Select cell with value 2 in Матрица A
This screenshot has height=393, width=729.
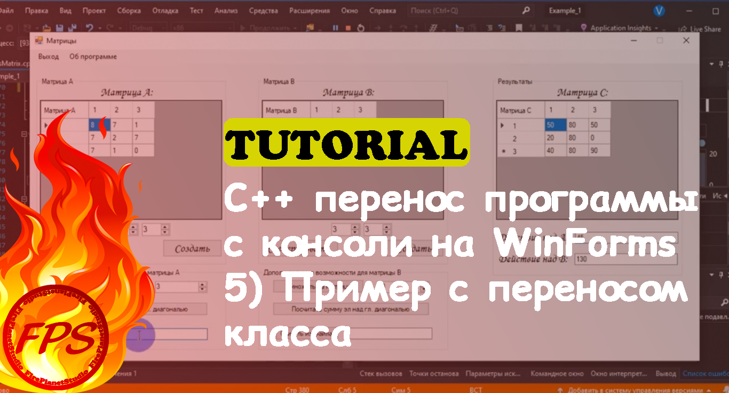click(x=122, y=138)
